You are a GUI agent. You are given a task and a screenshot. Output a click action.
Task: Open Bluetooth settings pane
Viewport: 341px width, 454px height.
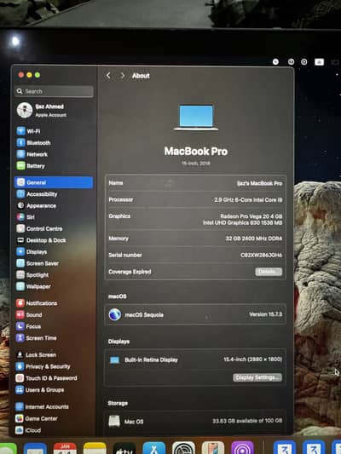point(33,142)
